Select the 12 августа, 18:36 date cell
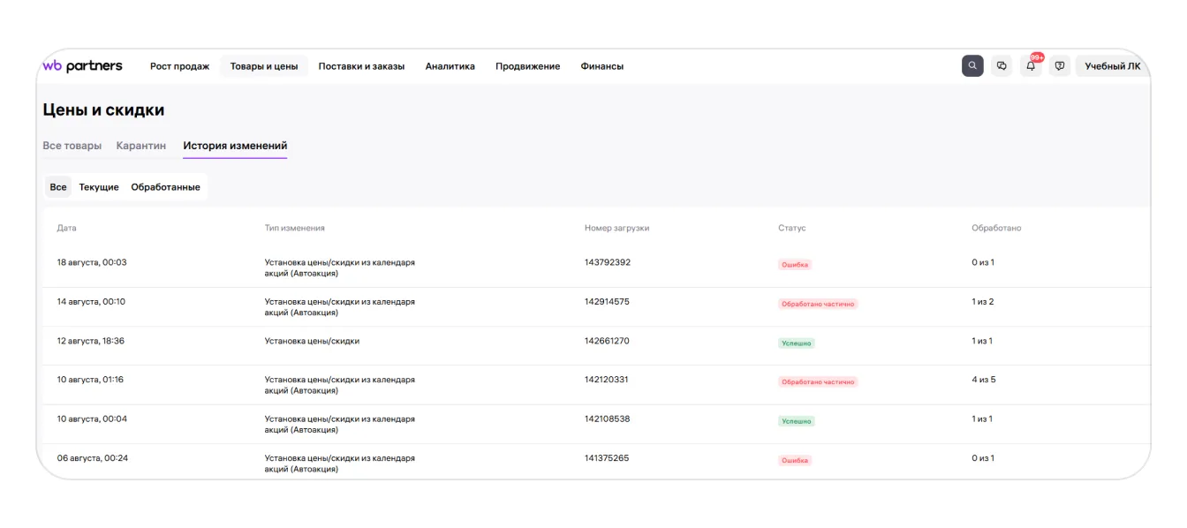This screenshot has width=1187, height=528. pyautogui.click(x=91, y=341)
